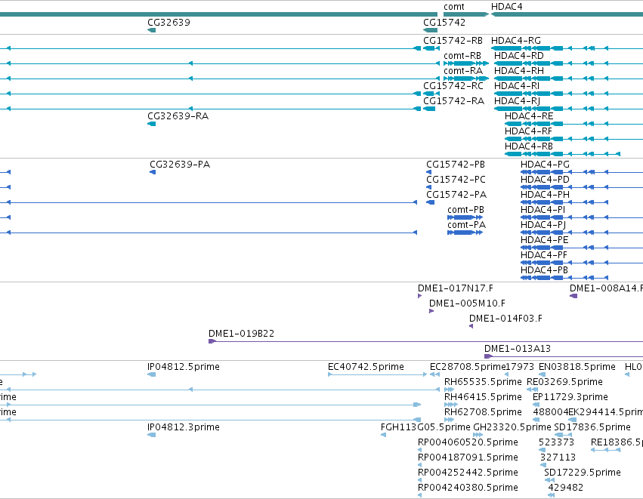Select transcript HDAC4-RE
The width and height of the screenshot is (643, 499).
(529, 116)
